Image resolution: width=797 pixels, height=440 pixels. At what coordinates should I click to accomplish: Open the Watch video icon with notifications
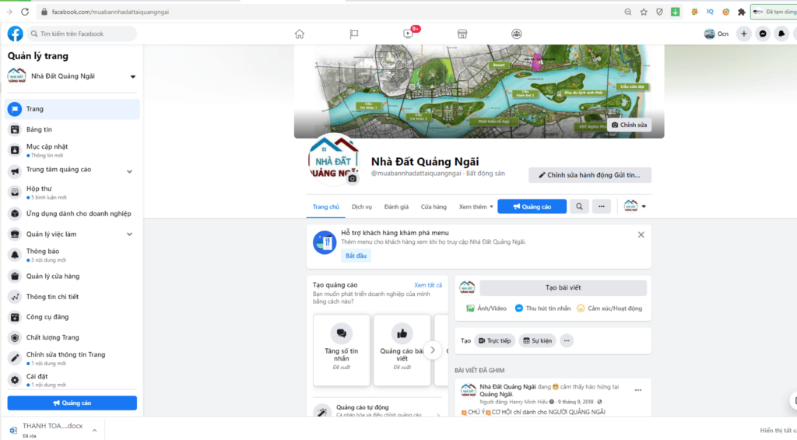pos(408,33)
